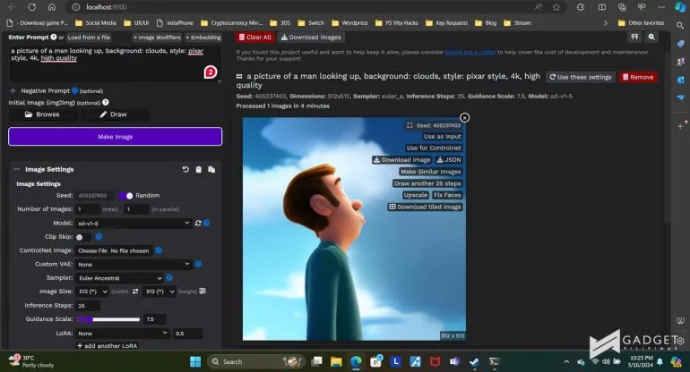Open File Explorer from taskbar
Viewport: 690px width, 372px height.
(x=336, y=361)
